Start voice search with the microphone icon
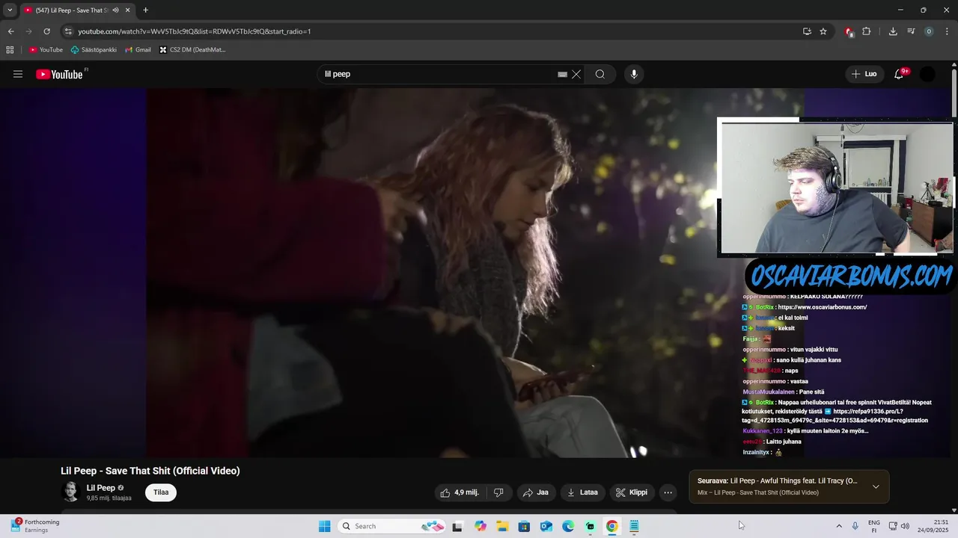This screenshot has width=958, height=538. click(x=634, y=74)
